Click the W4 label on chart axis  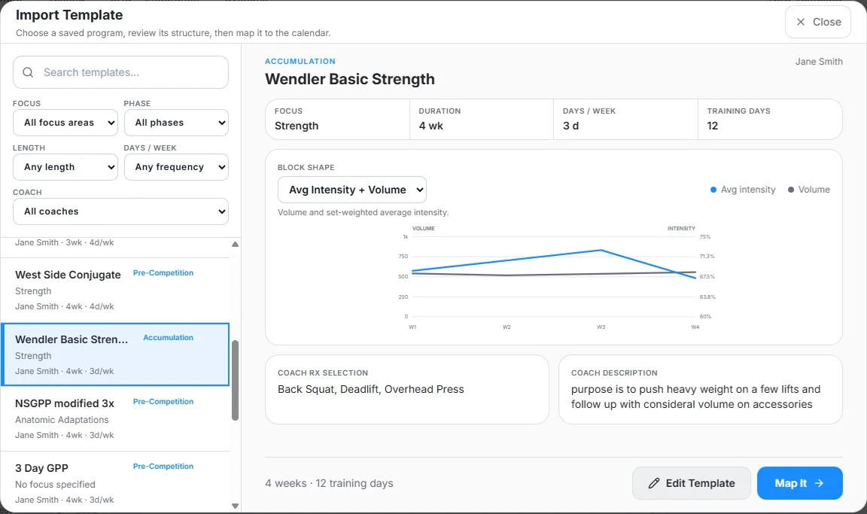(695, 327)
